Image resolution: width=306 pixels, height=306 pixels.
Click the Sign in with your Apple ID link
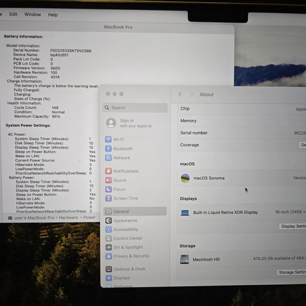pos(136,123)
